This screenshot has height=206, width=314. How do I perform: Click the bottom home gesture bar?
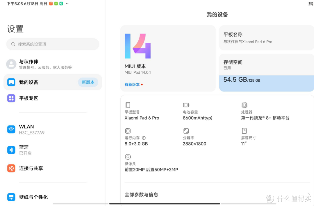pos(164,204)
